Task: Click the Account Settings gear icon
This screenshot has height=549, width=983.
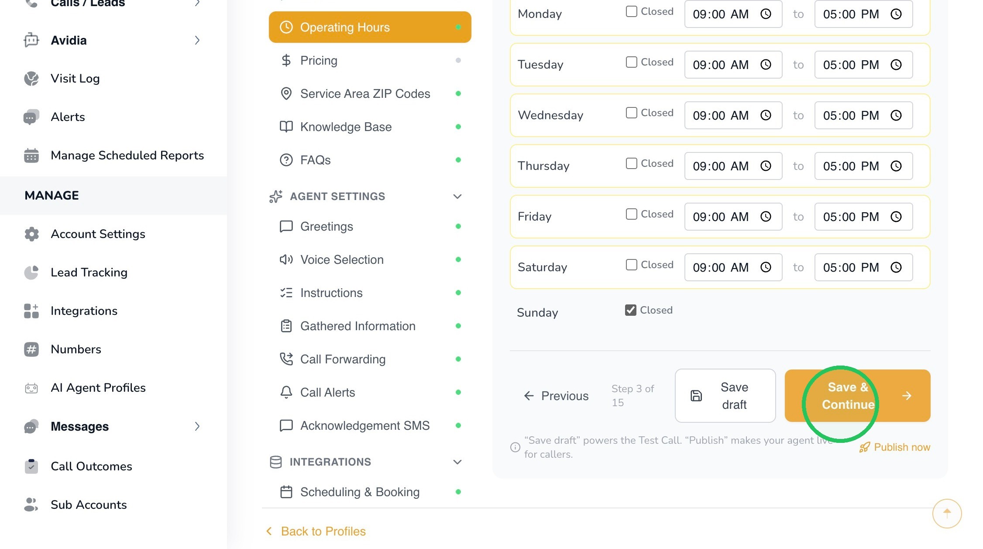Action: (x=31, y=234)
